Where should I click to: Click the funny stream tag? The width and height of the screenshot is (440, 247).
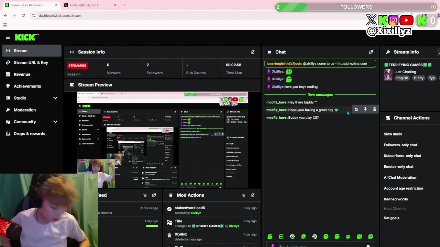(x=419, y=78)
